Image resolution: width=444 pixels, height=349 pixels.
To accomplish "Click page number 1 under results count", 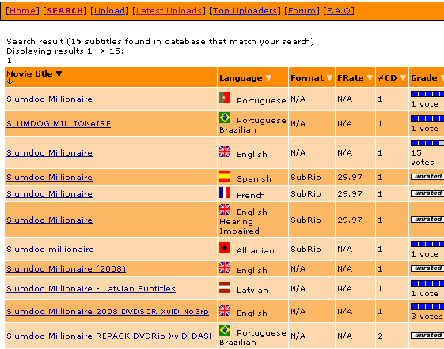I will pyautogui.click(x=9, y=61).
